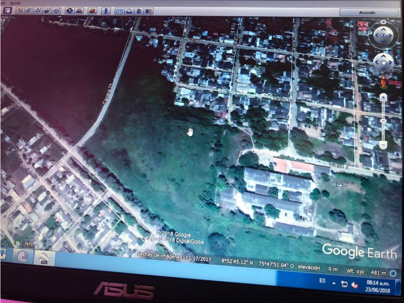Click the Calle 7 street label
404x303 pixels.
339,166
